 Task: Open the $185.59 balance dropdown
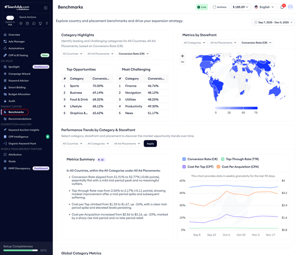(240, 7)
